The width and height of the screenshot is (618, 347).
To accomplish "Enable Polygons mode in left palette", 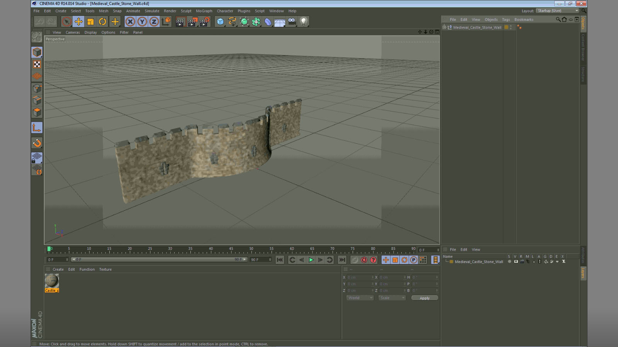I will pos(37,113).
